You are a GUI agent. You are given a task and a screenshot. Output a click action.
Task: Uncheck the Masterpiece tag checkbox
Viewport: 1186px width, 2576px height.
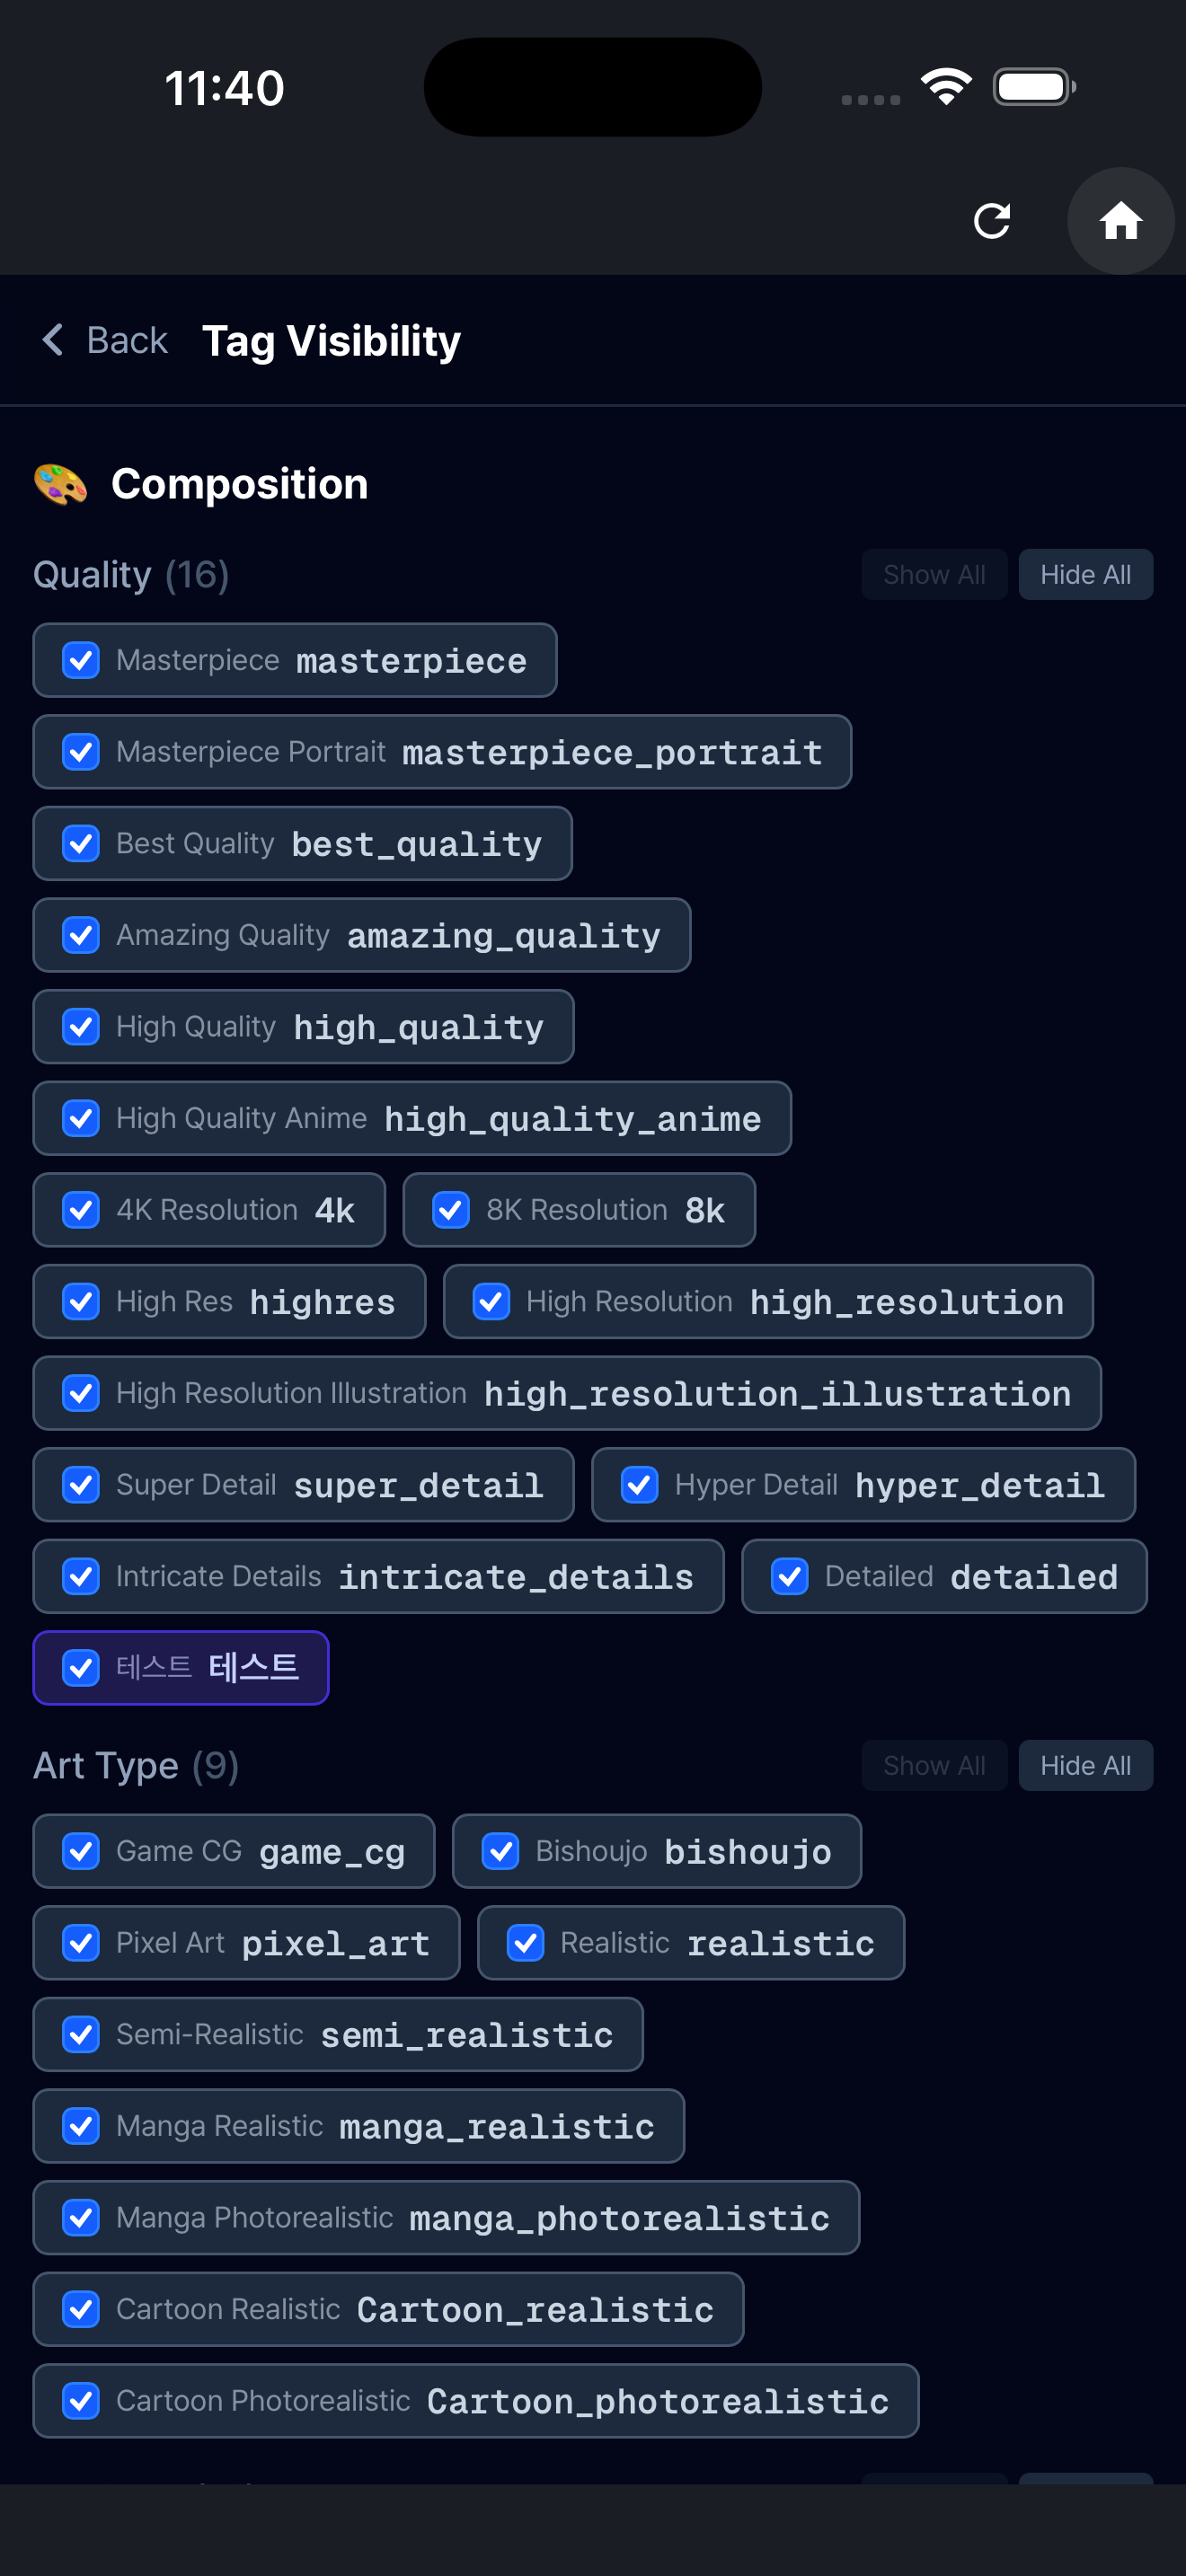(81, 660)
